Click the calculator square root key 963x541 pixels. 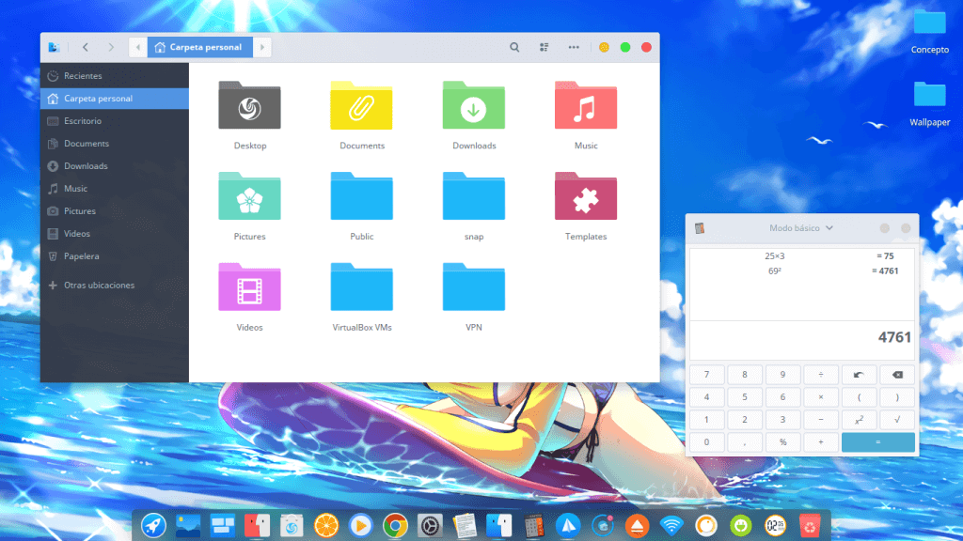(897, 420)
